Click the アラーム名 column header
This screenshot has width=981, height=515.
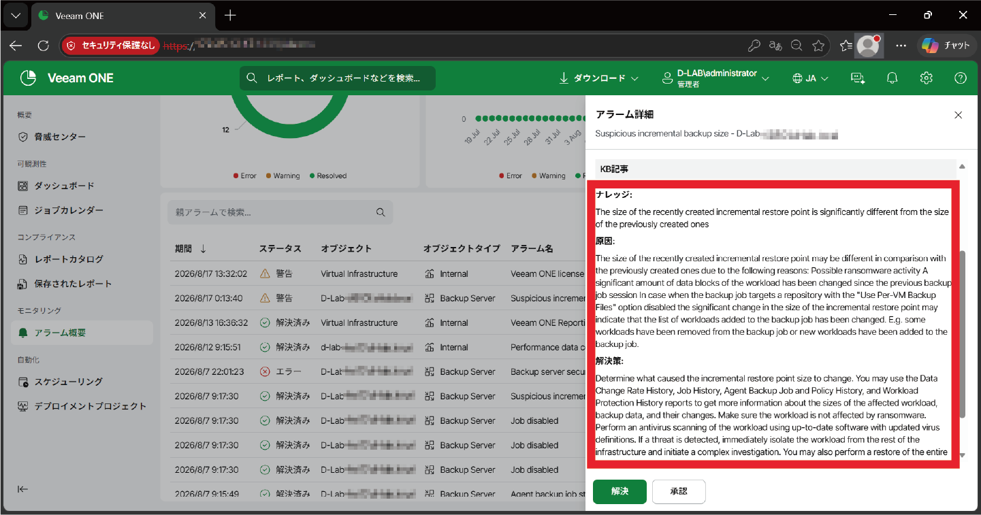[x=532, y=248]
